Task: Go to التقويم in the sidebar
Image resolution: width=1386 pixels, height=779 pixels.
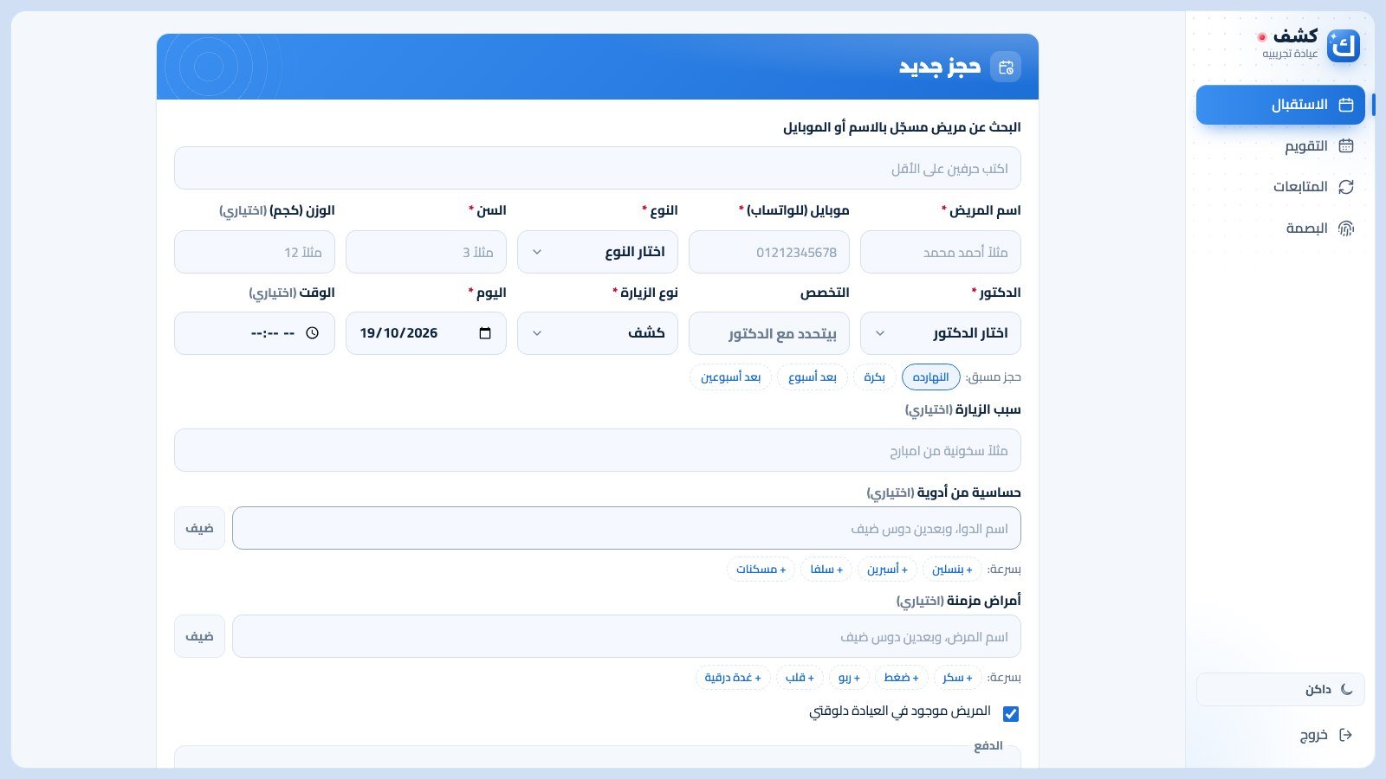Action: [x=1280, y=146]
